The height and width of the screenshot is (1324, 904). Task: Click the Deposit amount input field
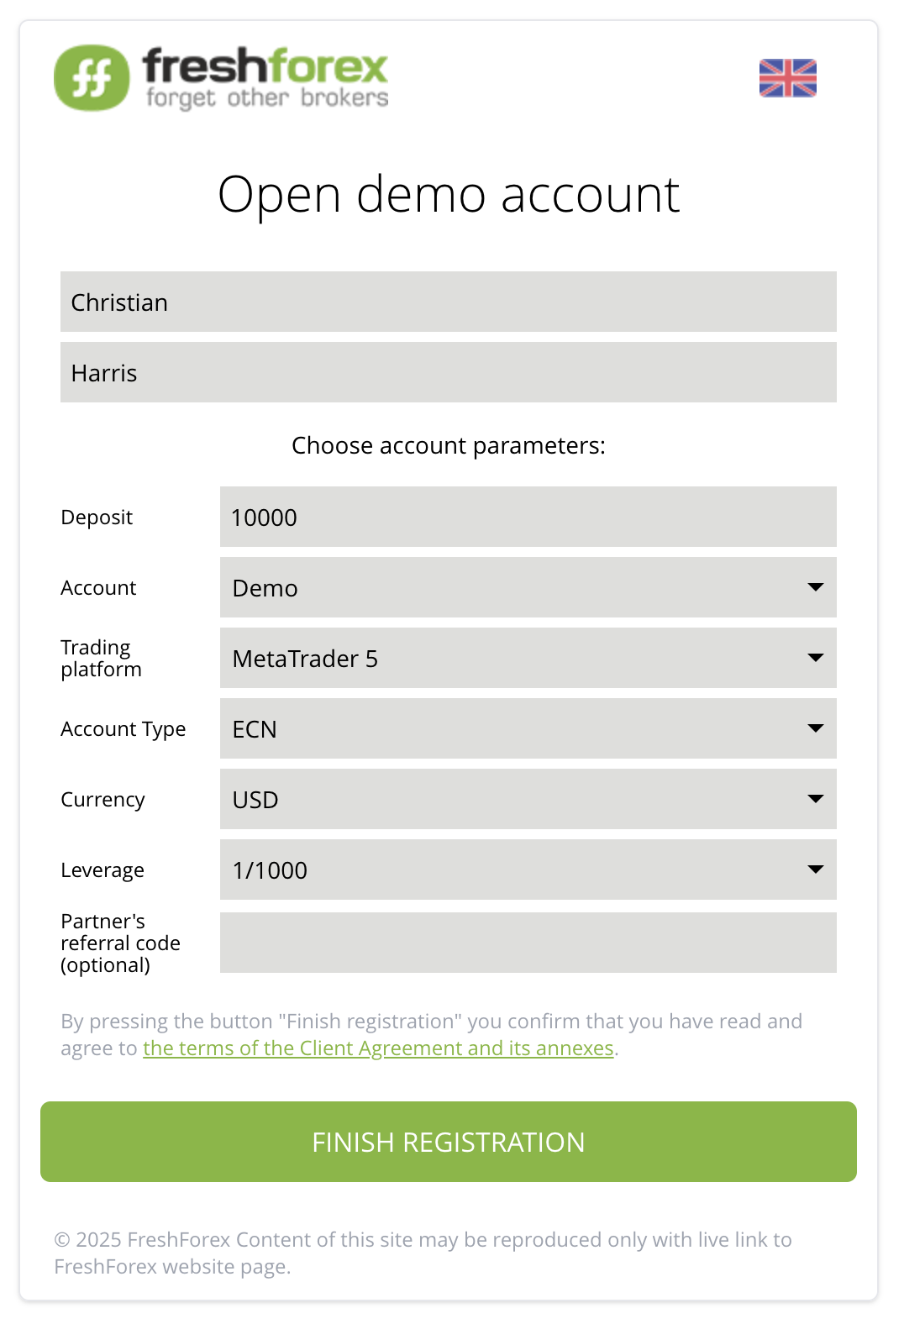pos(528,517)
